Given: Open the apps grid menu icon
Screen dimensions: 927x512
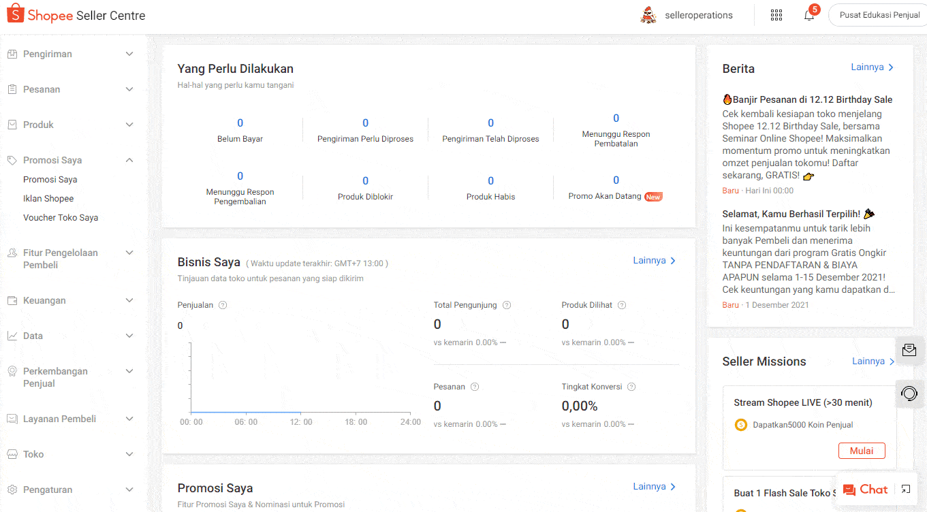Looking at the screenshot, I should point(776,16).
